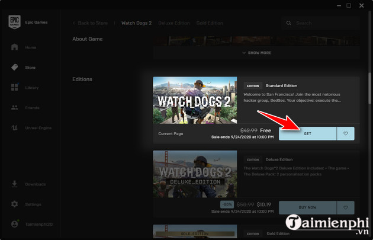Click the Back to Store chevron arrow

click(x=74, y=23)
